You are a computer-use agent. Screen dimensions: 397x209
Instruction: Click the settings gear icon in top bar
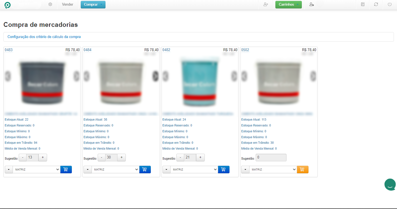click(50, 4)
